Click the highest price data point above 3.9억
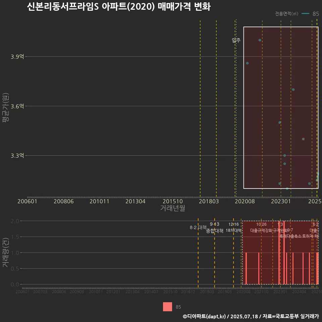322x322 pixels. click(x=260, y=40)
